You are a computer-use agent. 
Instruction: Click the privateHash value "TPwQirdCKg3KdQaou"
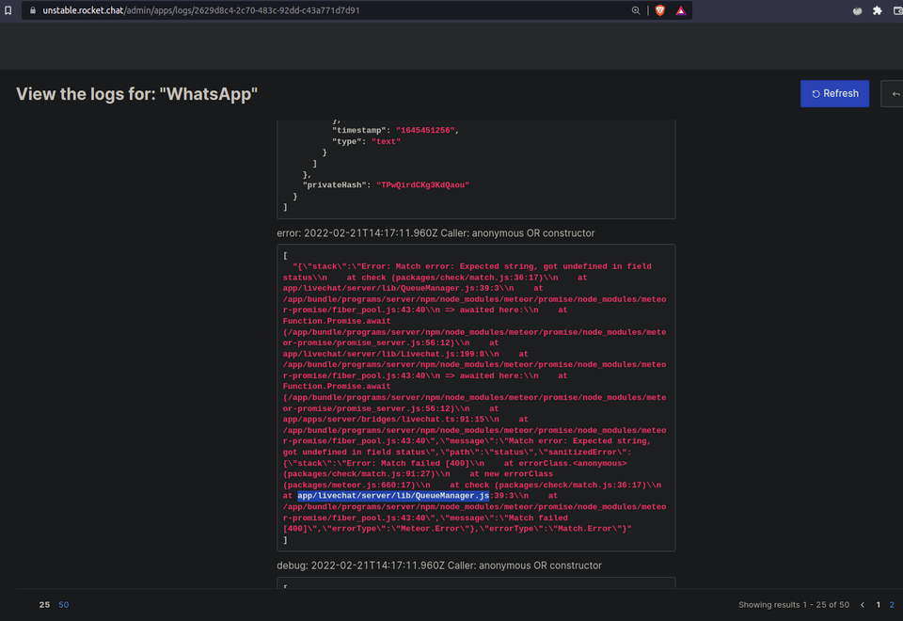tap(422, 185)
